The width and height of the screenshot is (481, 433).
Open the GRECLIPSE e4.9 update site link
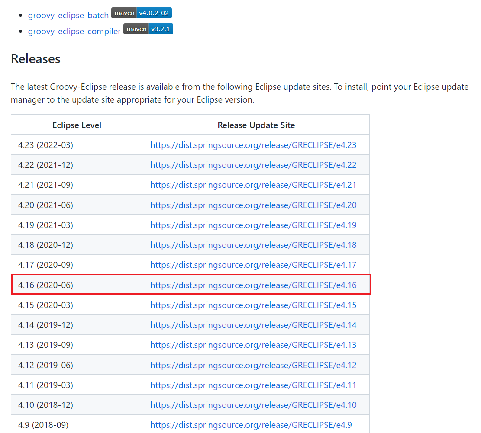[x=251, y=425]
